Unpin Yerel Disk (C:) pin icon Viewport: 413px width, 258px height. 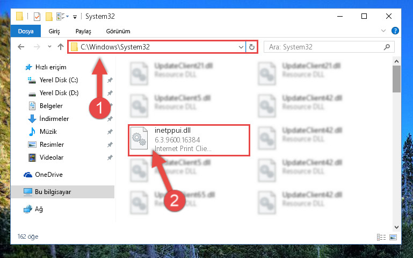coord(110,80)
